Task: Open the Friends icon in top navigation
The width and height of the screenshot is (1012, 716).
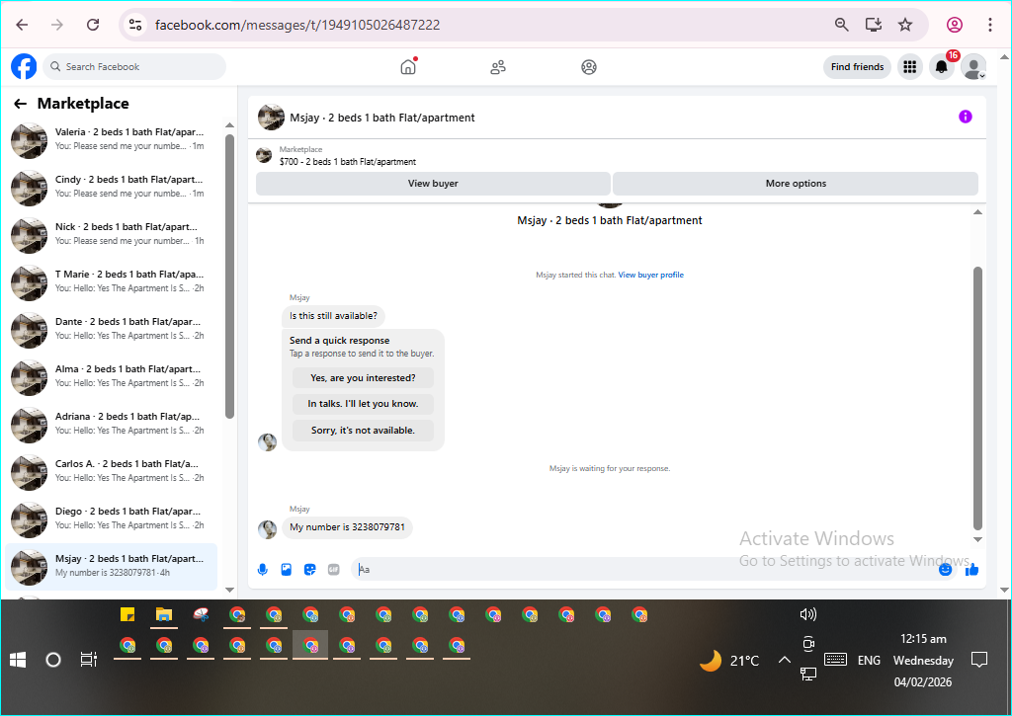Action: tap(498, 67)
